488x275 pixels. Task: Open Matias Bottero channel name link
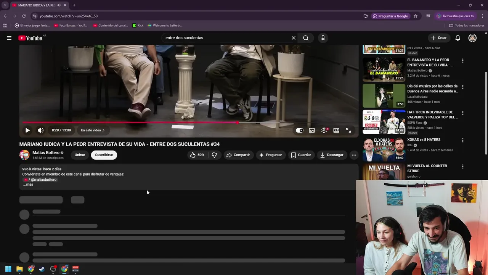(46, 153)
